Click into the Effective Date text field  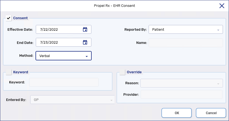pyautogui.click(x=59, y=30)
